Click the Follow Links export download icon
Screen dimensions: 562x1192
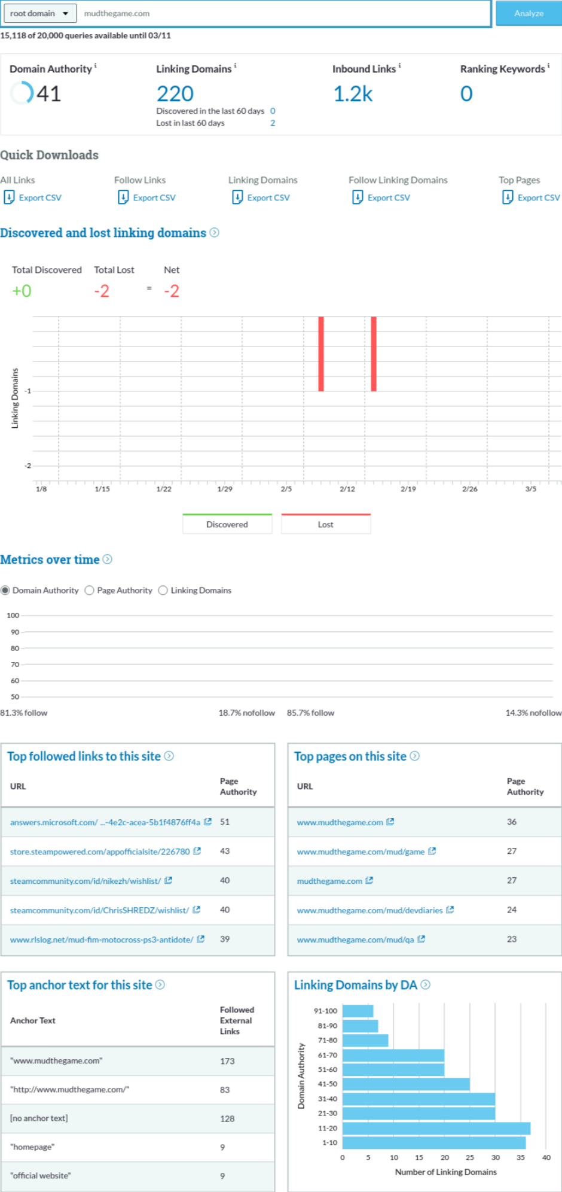point(123,197)
